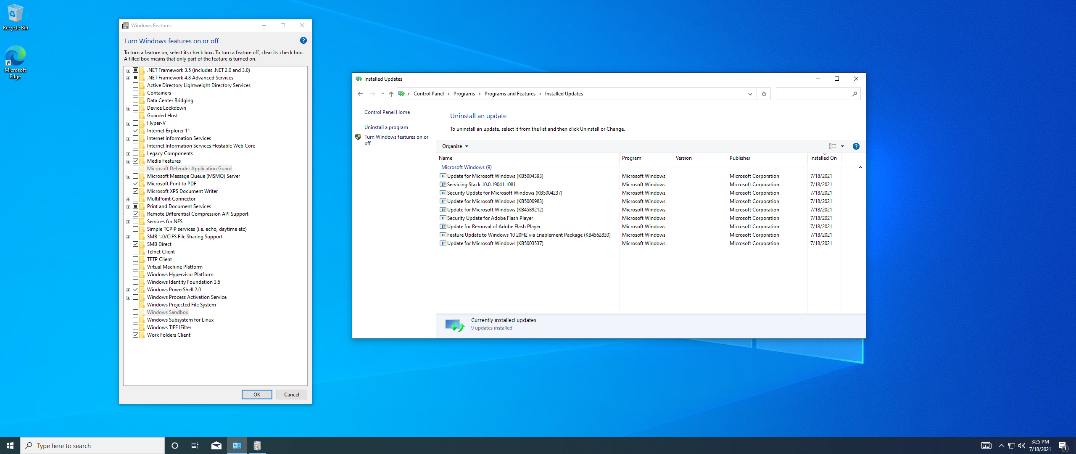Open Cortana circle on taskbar
Image resolution: width=1076 pixels, height=454 pixels.
pos(175,446)
